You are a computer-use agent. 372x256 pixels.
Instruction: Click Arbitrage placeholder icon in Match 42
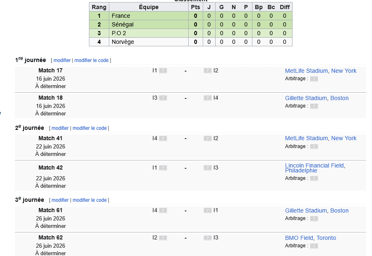click(x=314, y=179)
